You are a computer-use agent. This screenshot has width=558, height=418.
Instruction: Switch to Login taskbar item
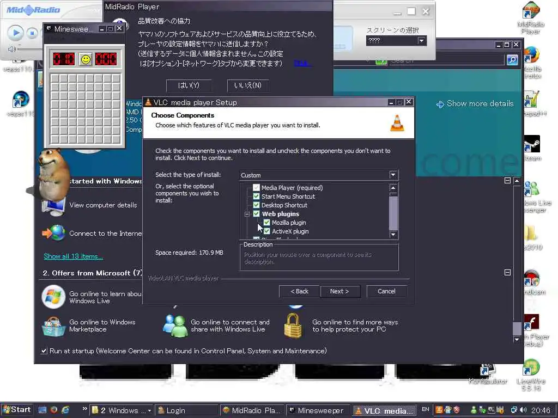click(x=186, y=410)
